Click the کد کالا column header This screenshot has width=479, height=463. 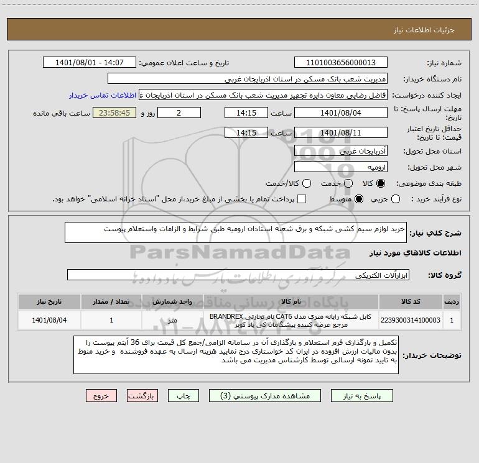411,302
